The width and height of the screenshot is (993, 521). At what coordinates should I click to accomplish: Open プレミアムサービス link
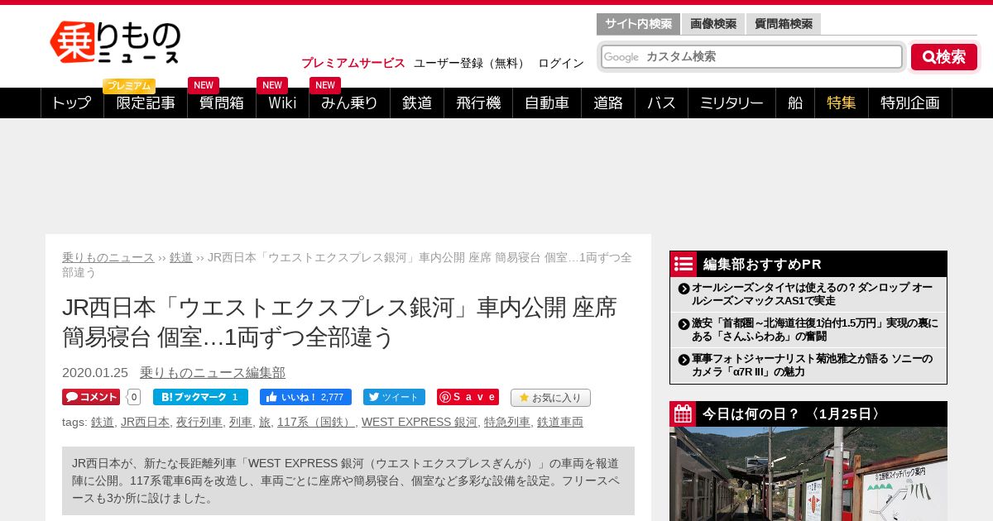tap(353, 63)
